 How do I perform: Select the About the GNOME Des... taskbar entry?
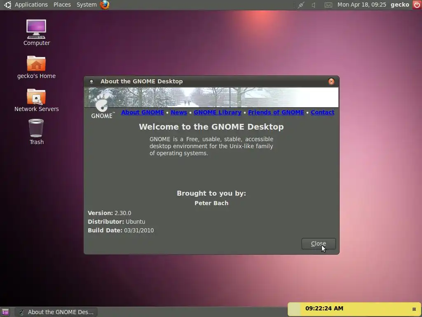56,312
